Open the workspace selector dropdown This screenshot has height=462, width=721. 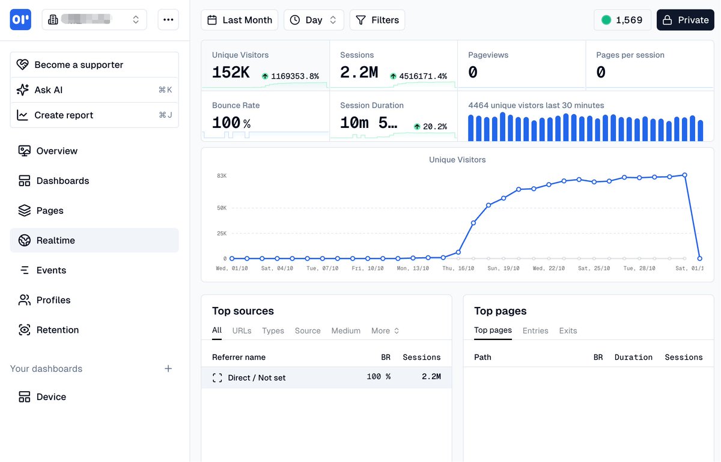click(x=94, y=19)
